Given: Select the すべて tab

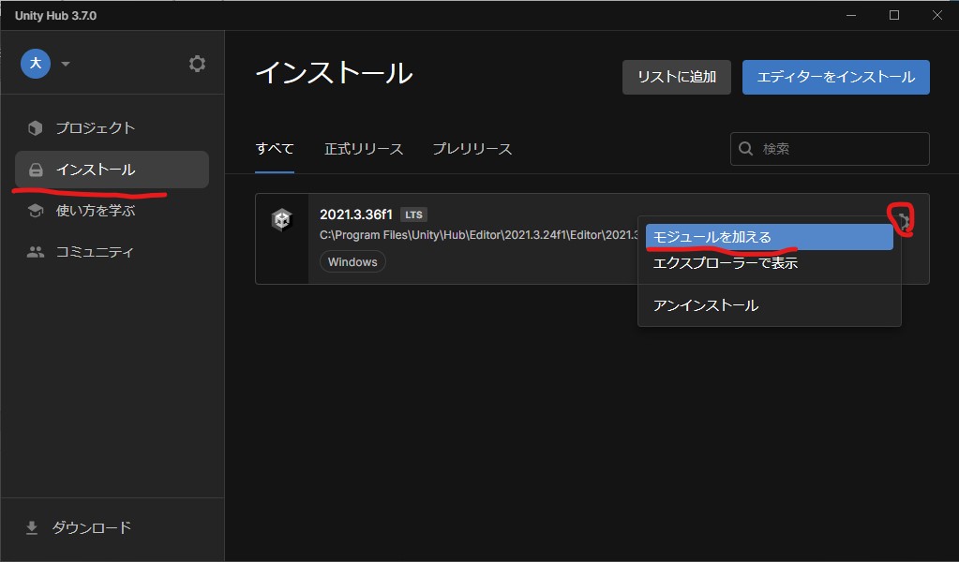Looking at the screenshot, I should [275, 149].
